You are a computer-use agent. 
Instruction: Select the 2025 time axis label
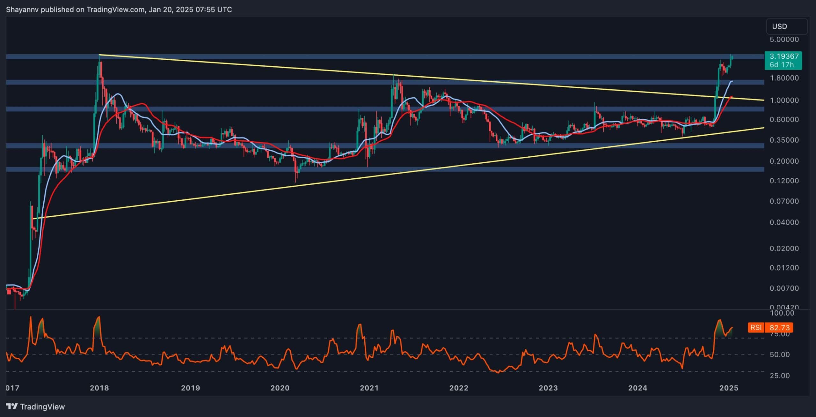click(729, 388)
